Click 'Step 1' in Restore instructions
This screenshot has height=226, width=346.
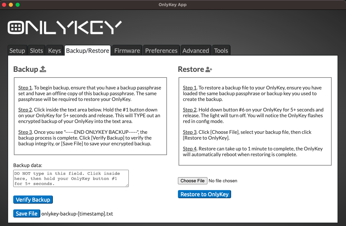189,88
